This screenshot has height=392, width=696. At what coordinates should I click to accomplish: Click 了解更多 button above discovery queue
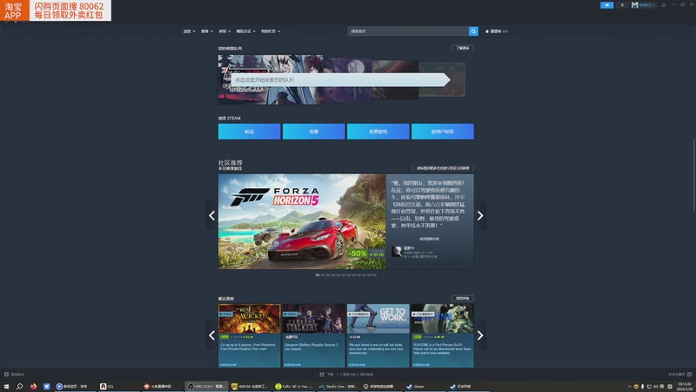[463, 48]
